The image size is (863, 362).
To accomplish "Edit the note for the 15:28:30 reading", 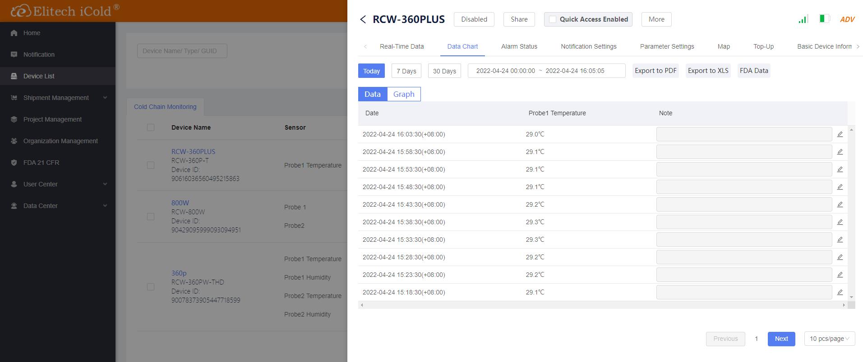I will click(x=840, y=257).
